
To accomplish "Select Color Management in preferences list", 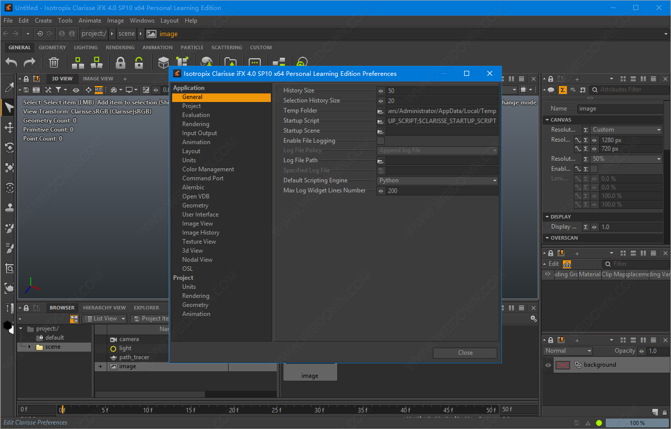I will (208, 169).
